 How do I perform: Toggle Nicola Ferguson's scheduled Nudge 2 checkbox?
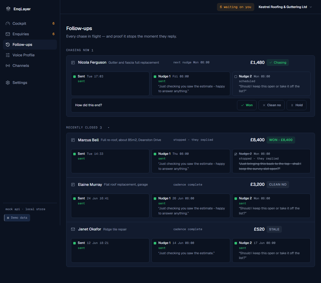pos(236,77)
